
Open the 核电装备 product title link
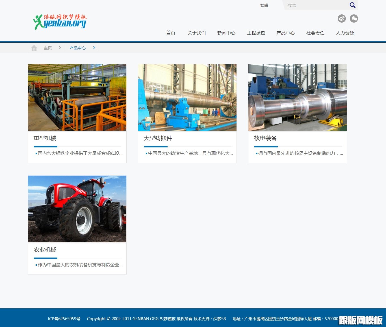click(265, 138)
